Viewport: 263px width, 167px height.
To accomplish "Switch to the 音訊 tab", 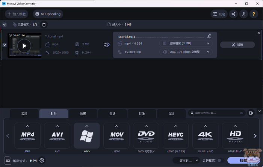I will [112, 113].
